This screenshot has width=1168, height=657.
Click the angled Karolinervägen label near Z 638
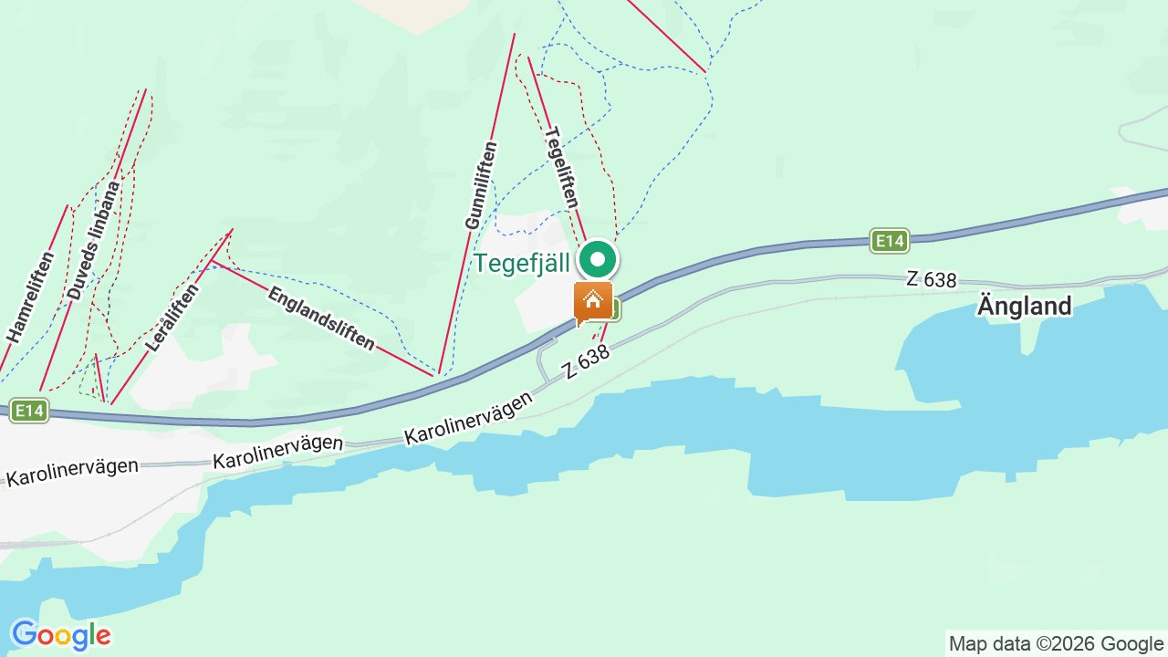point(468,419)
